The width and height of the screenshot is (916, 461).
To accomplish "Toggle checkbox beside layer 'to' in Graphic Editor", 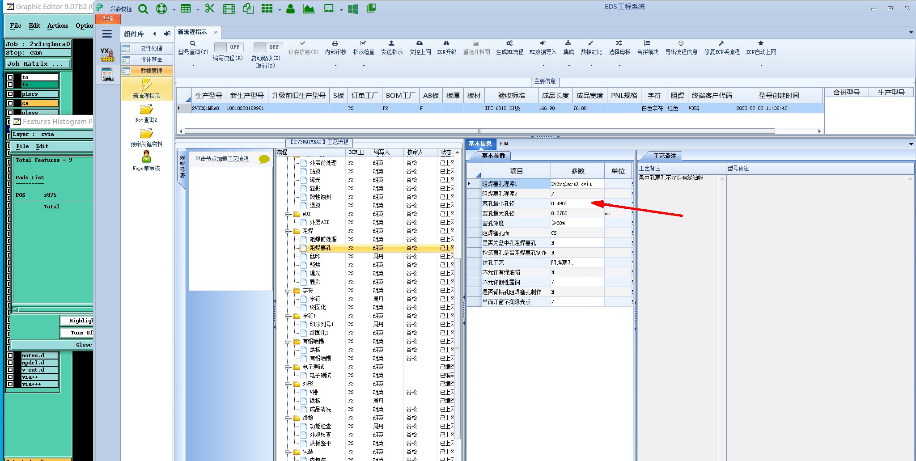I will (10, 77).
